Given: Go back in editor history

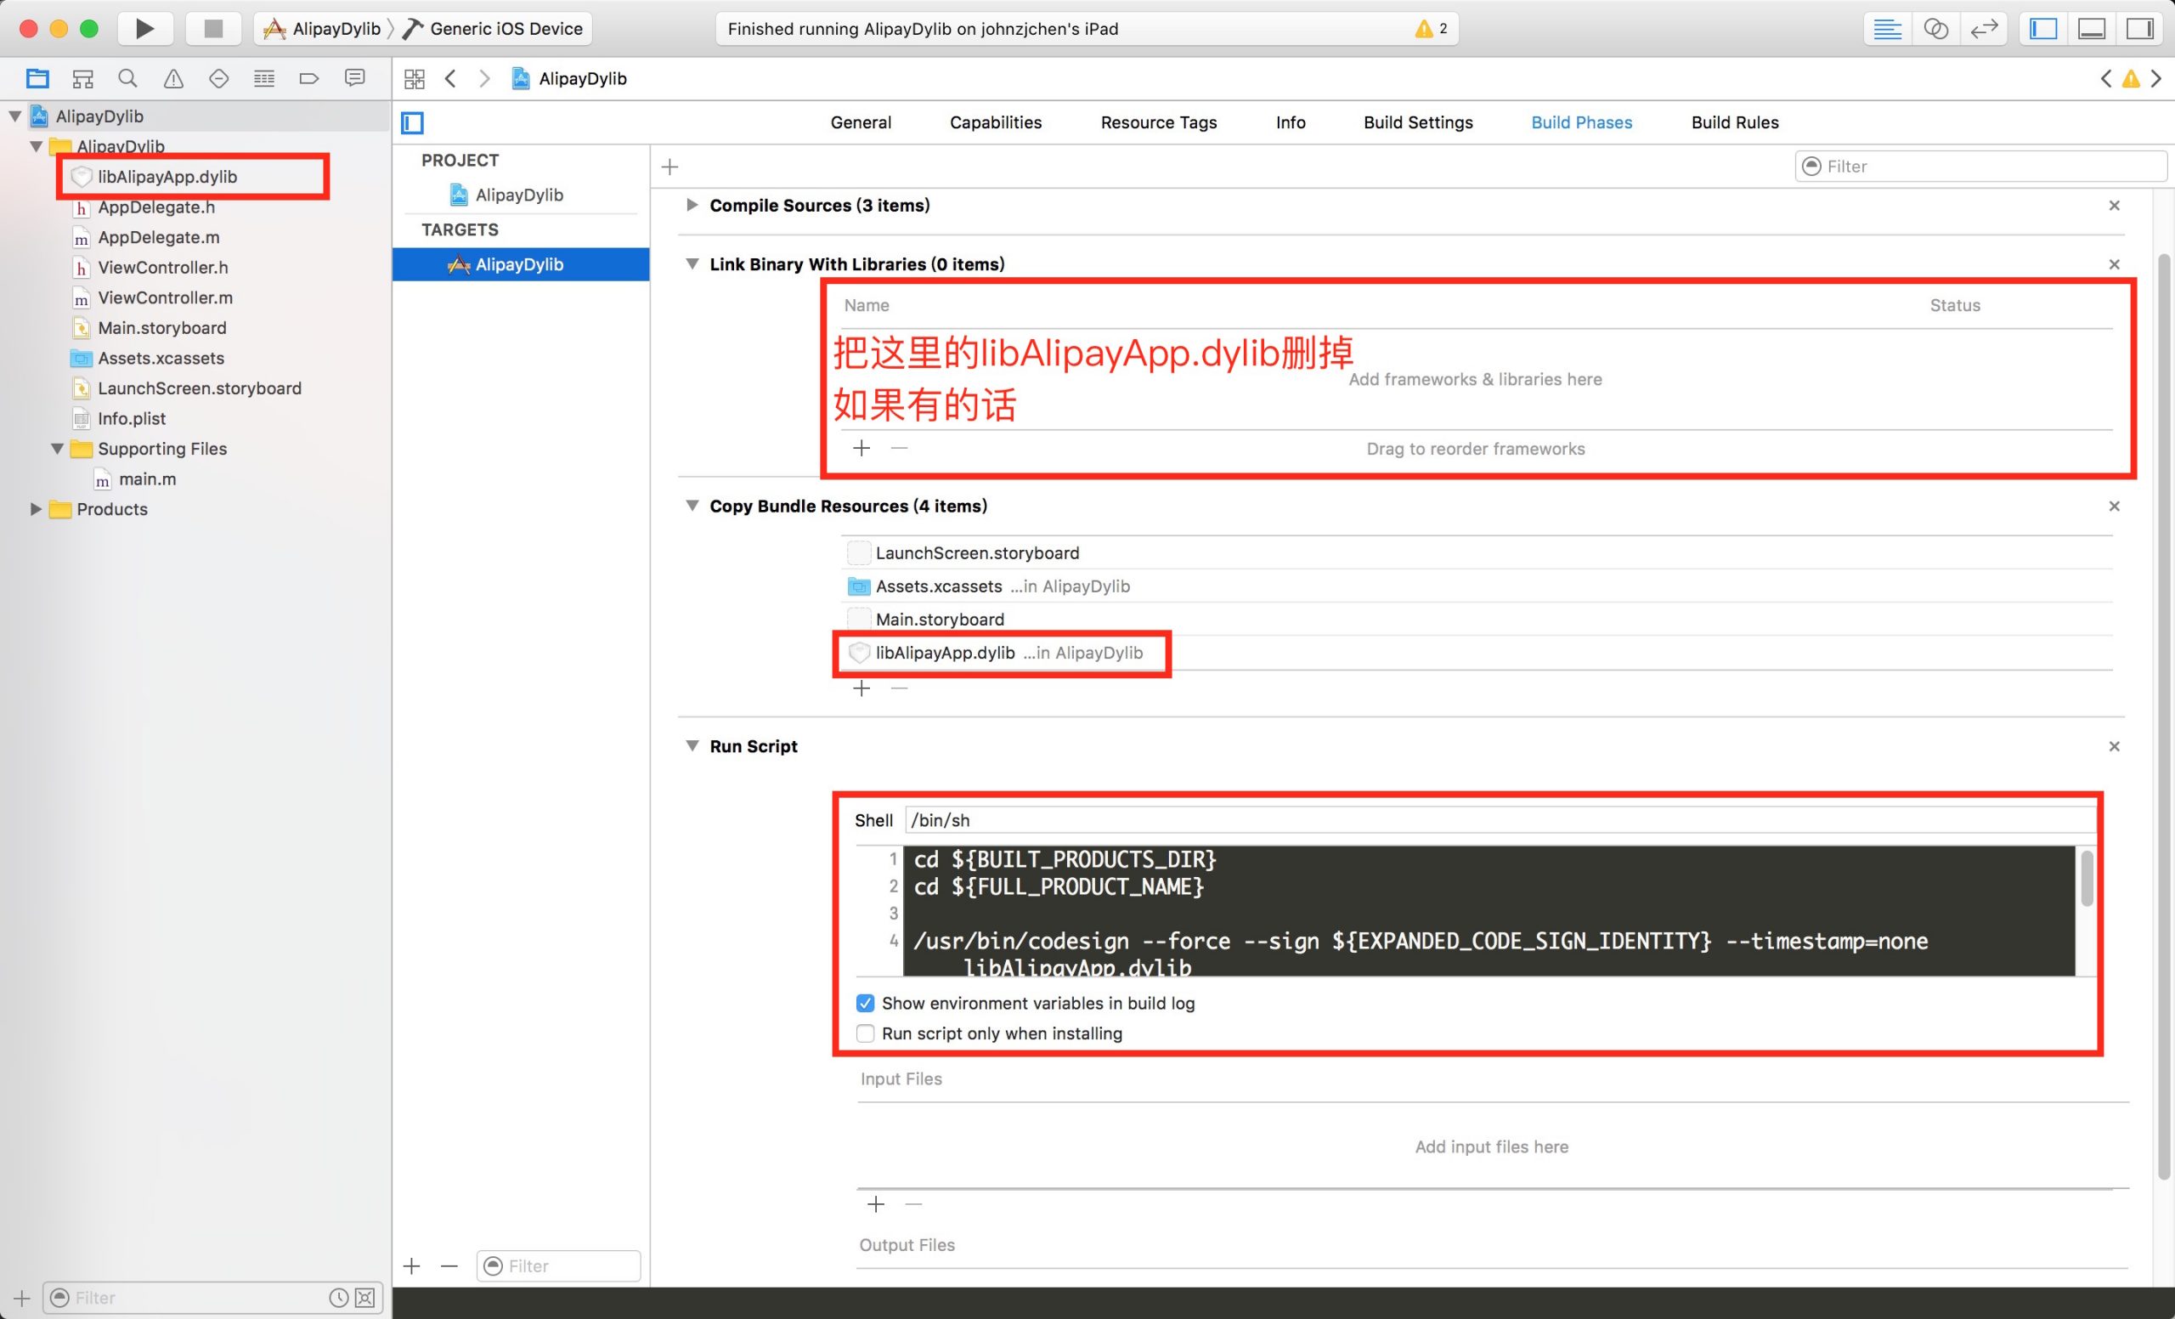Looking at the screenshot, I should 451,78.
